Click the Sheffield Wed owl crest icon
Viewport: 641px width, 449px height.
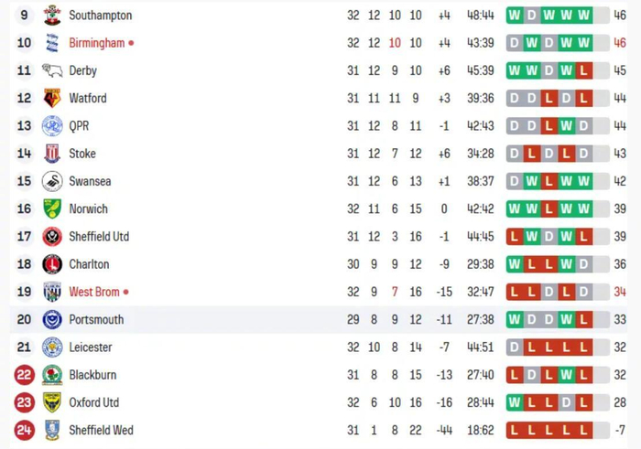tap(52, 431)
